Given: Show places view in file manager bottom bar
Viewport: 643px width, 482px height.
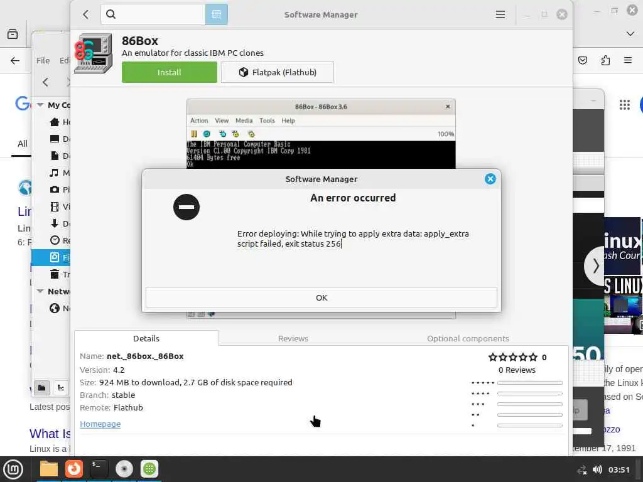Looking at the screenshot, I should 42,388.
